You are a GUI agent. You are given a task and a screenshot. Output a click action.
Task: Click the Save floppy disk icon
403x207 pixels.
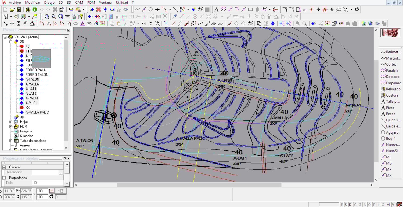coord(19,9)
